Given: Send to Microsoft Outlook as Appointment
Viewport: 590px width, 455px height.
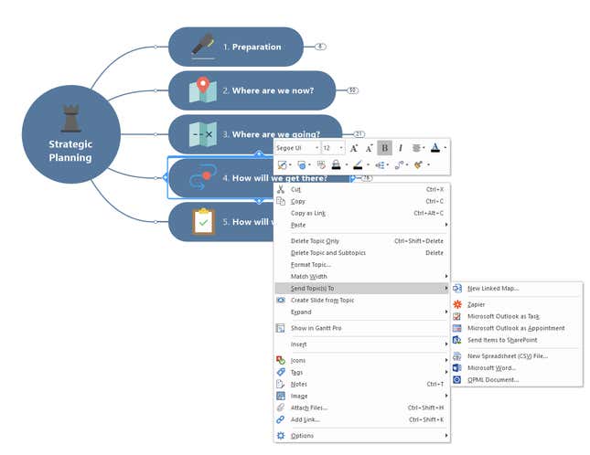Looking at the screenshot, I should pyautogui.click(x=517, y=328).
